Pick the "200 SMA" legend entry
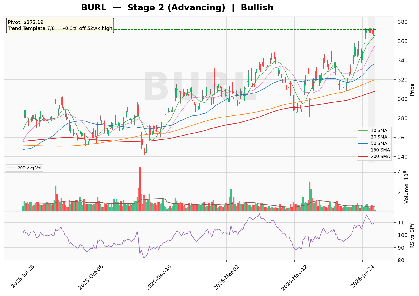This screenshot has width=419, height=296. click(x=374, y=157)
